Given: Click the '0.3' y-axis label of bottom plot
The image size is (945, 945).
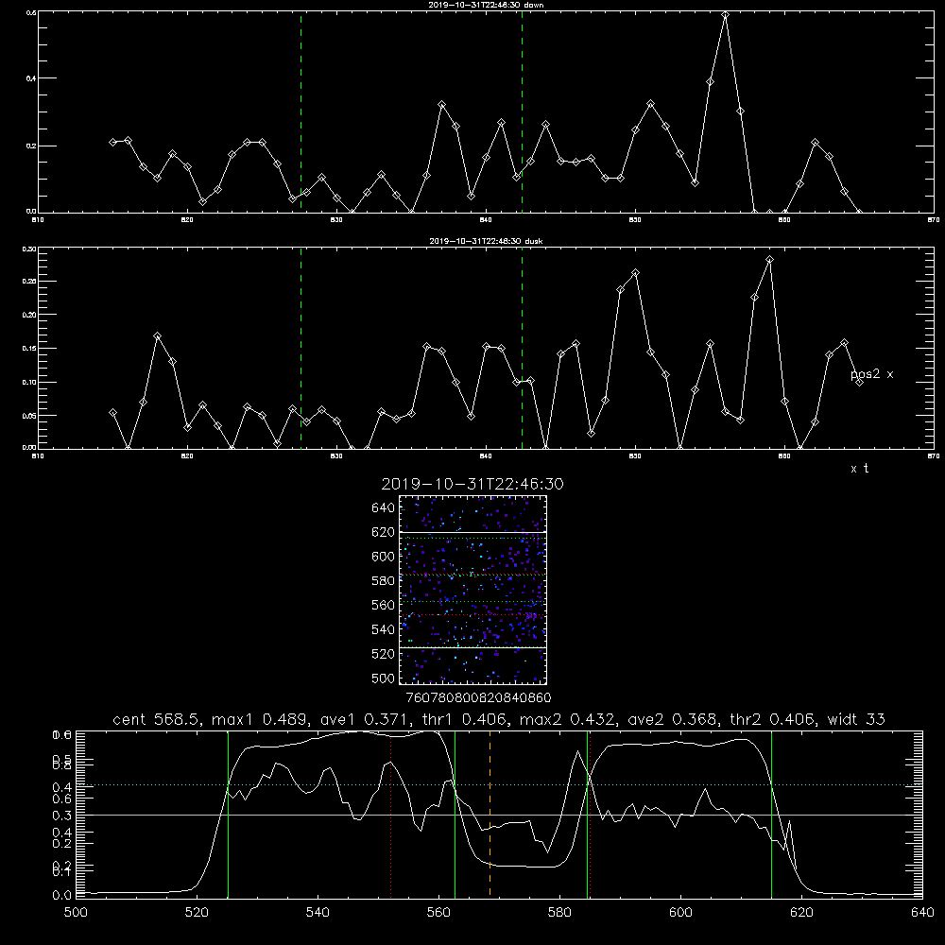Looking at the screenshot, I should coord(61,816).
